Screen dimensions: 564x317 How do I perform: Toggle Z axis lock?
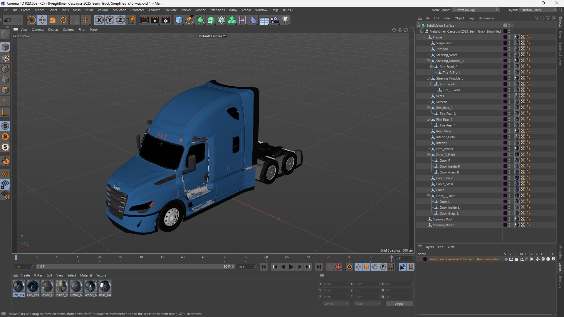point(120,20)
